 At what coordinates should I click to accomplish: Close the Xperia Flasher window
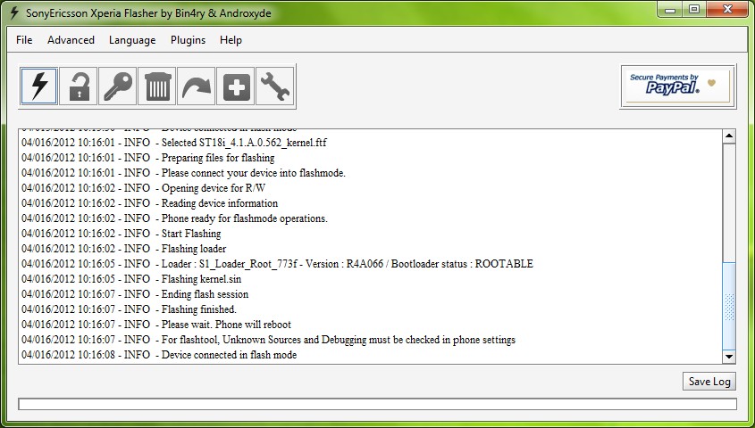pos(727,9)
